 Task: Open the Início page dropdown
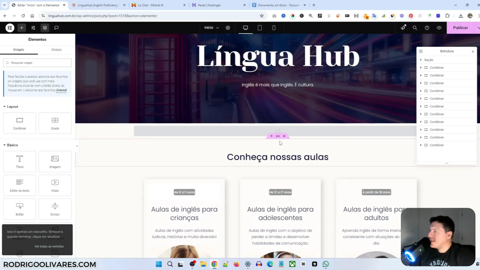click(x=211, y=28)
